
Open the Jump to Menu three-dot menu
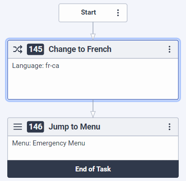pyautogui.click(x=170, y=127)
